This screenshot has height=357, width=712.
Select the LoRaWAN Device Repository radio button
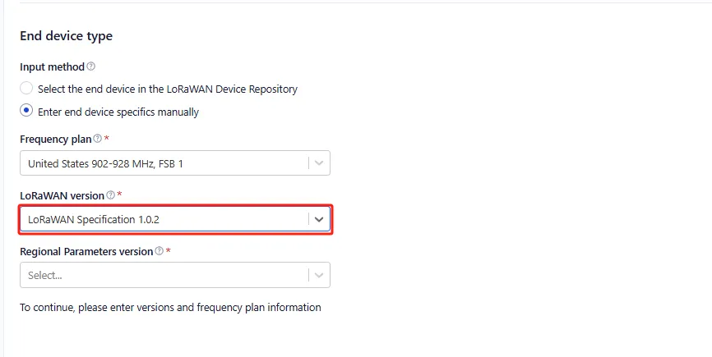click(27, 89)
